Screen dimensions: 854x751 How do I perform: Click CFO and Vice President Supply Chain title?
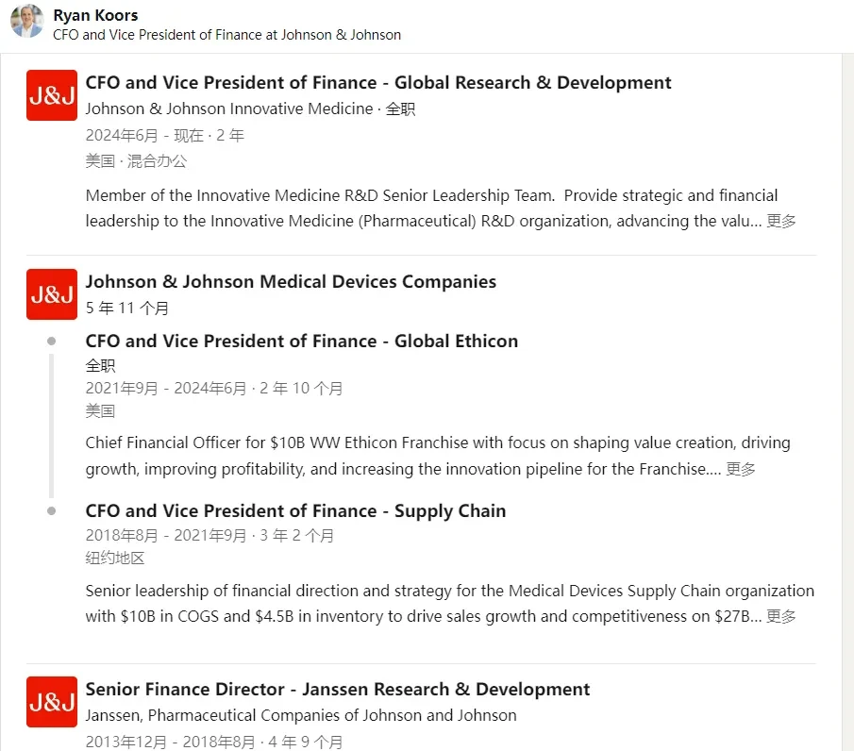[295, 510]
